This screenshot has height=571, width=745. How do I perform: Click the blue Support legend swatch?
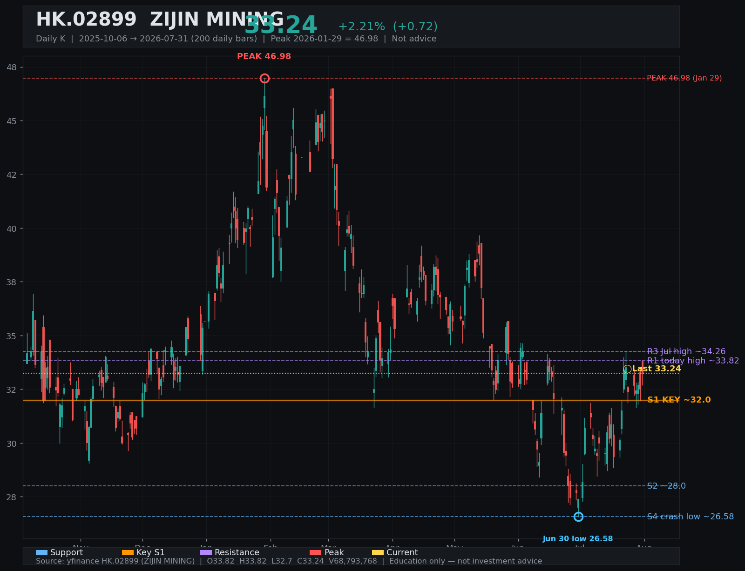click(x=41, y=552)
